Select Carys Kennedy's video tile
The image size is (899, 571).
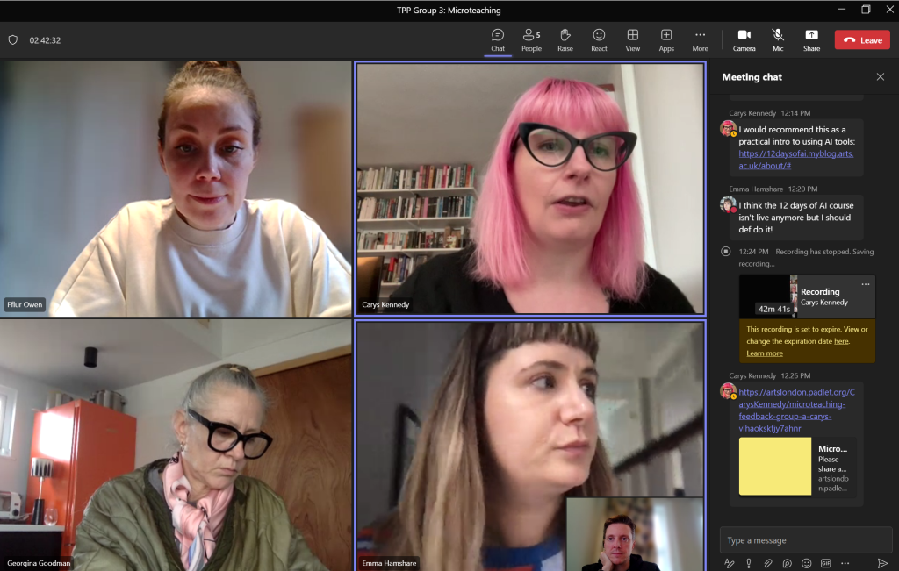[x=530, y=189]
